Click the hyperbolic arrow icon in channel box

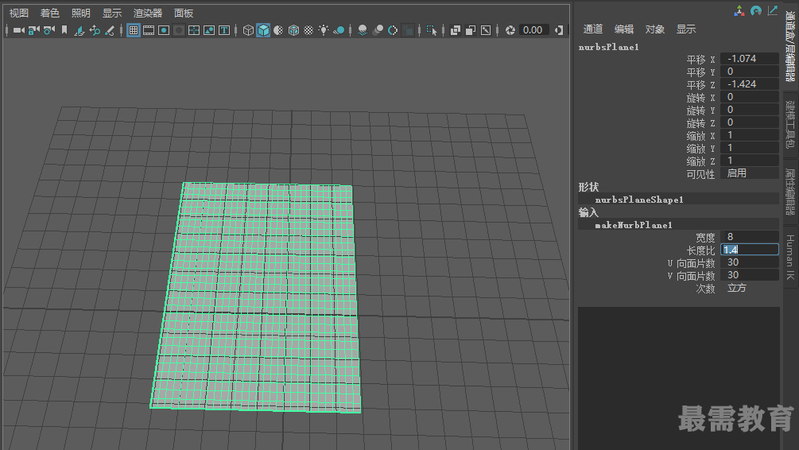(773, 10)
